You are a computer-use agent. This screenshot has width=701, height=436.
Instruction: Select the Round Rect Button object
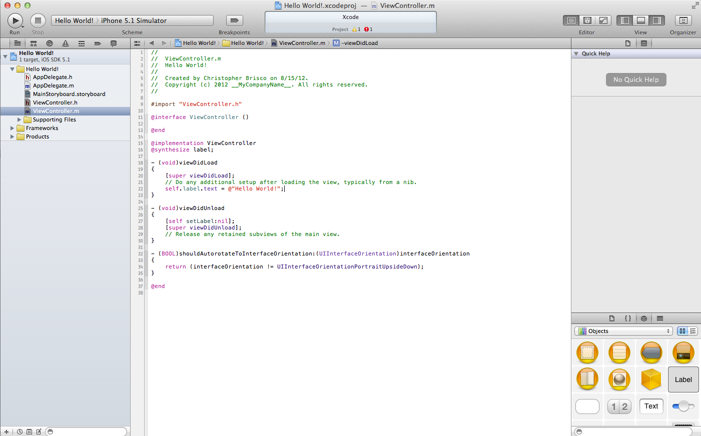click(587, 406)
